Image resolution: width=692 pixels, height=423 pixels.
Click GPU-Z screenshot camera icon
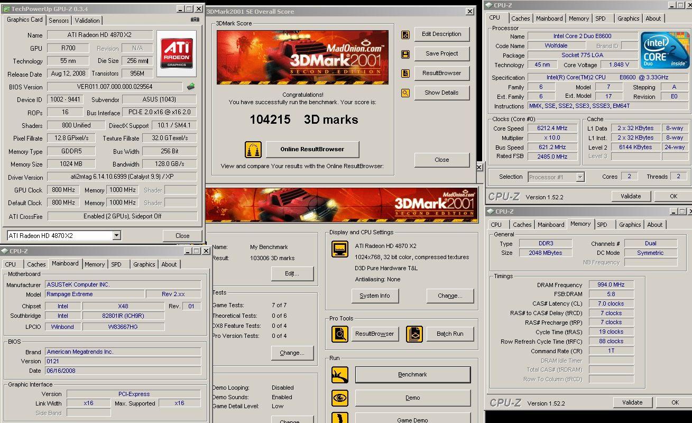(195, 19)
